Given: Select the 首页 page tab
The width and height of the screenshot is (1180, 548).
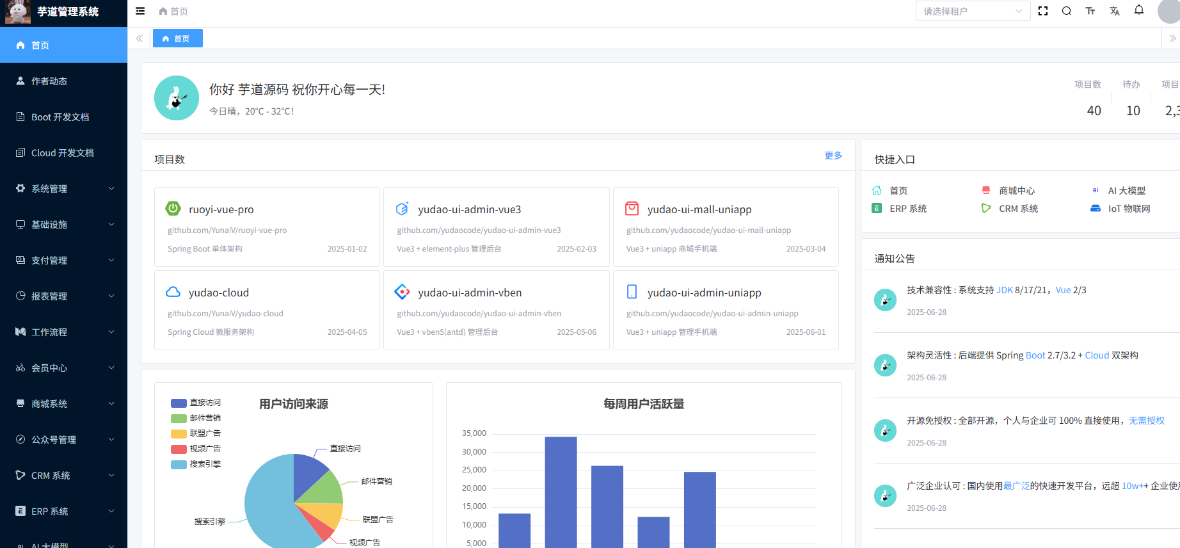Looking at the screenshot, I should tap(177, 38).
